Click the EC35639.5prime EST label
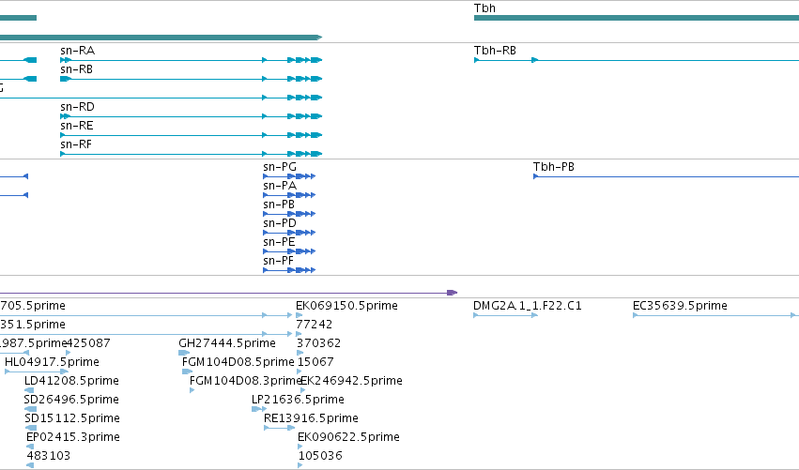Viewport: 799px width, 470px height. pyautogui.click(x=680, y=306)
